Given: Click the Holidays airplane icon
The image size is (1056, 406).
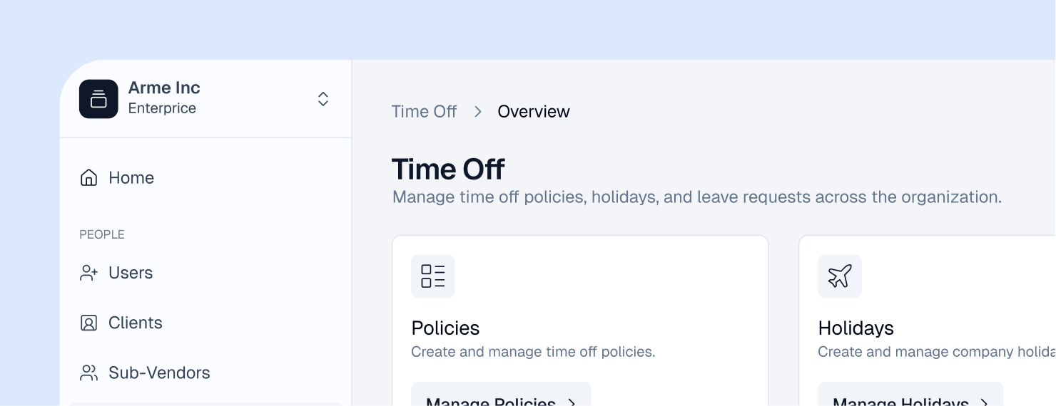Looking at the screenshot, I should pyautogui.click(x=839, y=276).
